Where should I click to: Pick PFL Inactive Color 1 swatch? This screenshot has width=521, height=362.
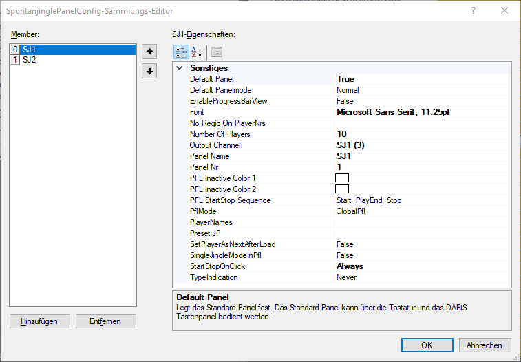click(342, 178)
